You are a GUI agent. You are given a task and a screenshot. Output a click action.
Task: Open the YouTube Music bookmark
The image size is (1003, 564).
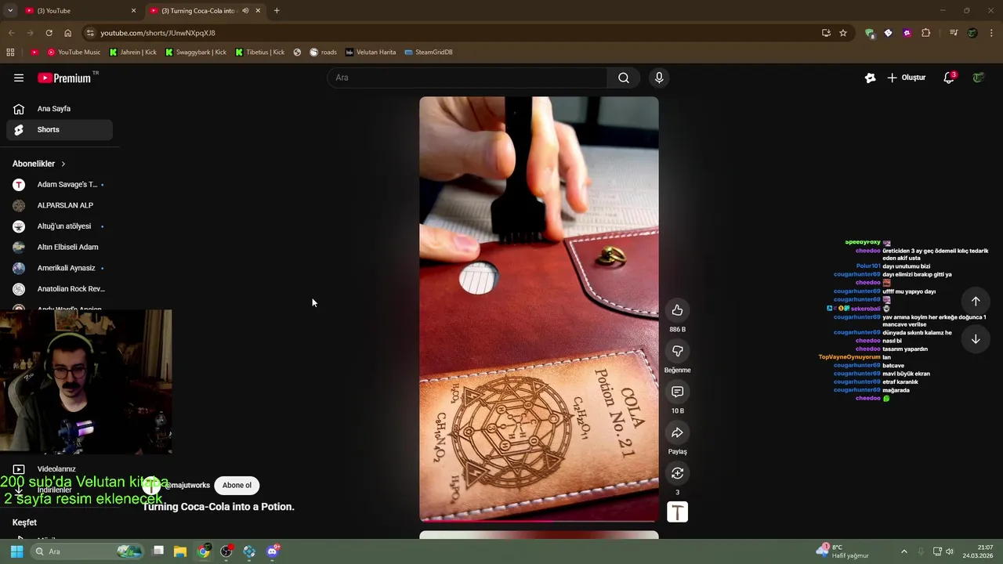(x=74, y=52)
